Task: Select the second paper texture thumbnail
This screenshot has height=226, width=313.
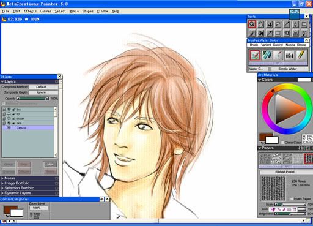Action: coord(276,159)
